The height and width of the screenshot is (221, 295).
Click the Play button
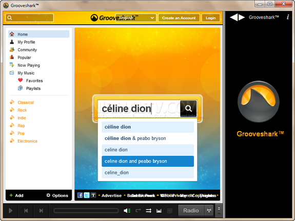(11, 211)
